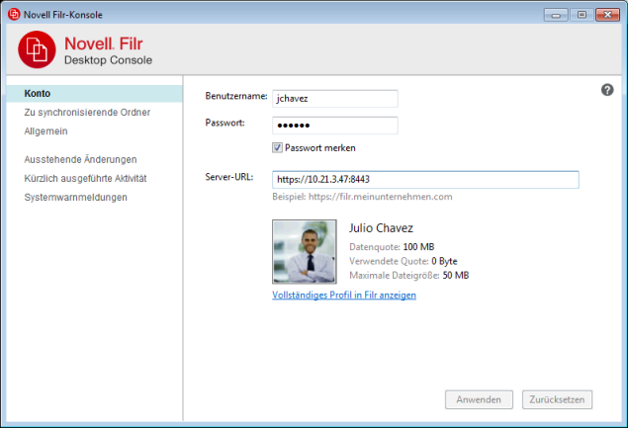The height and width of the screenshot is (428, 628).
Task: Click into the Server-URL field
Action: coord(425,179)
